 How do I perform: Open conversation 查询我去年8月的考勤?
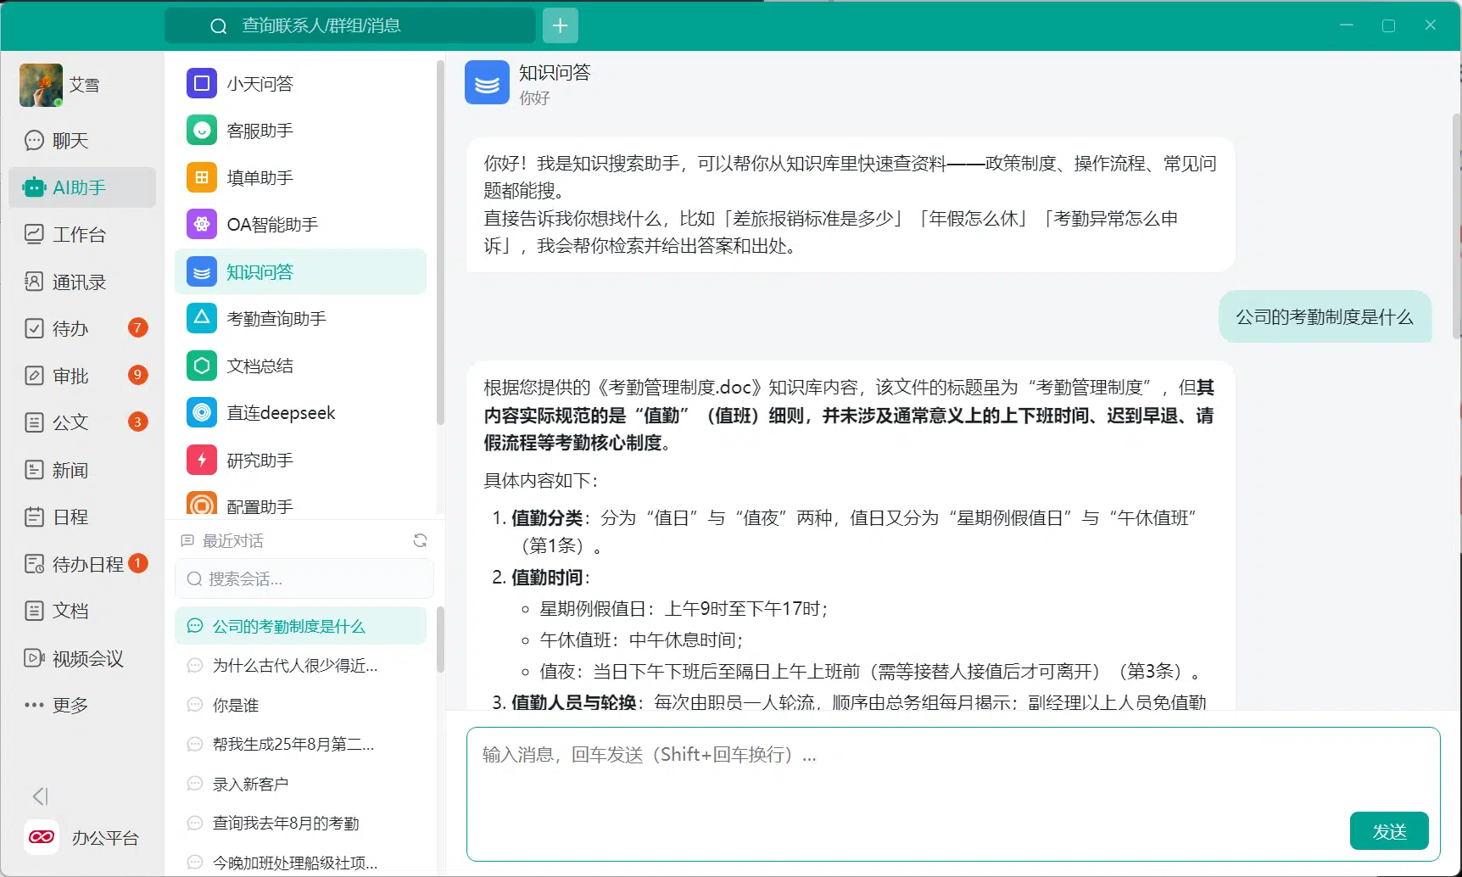301,823
